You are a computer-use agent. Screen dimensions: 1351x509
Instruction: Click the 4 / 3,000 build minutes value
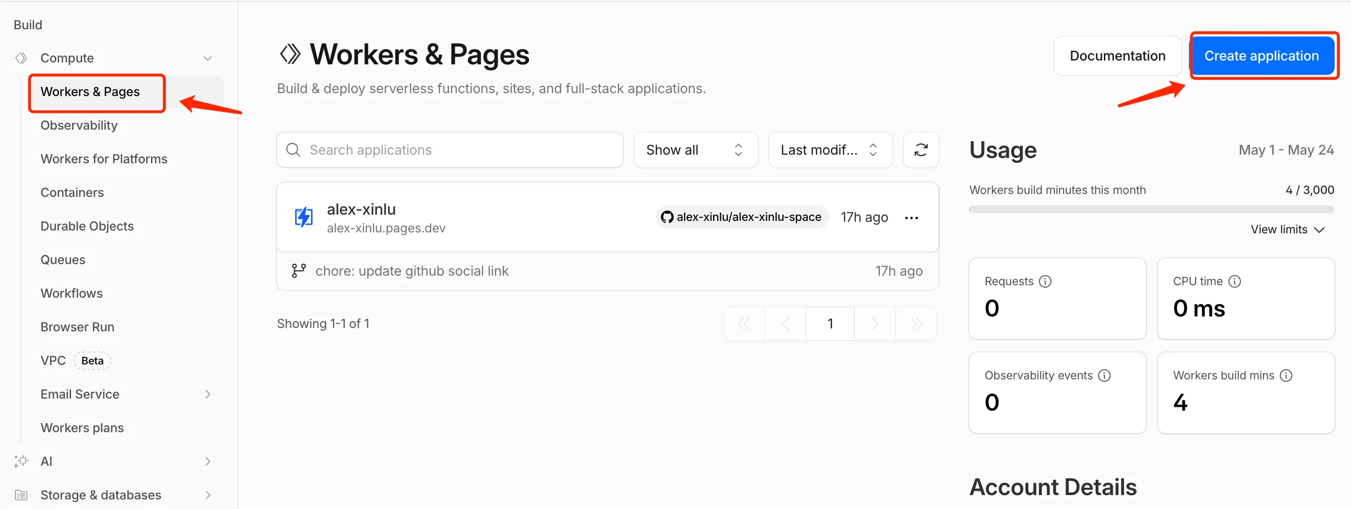(x=1310, y=190)
